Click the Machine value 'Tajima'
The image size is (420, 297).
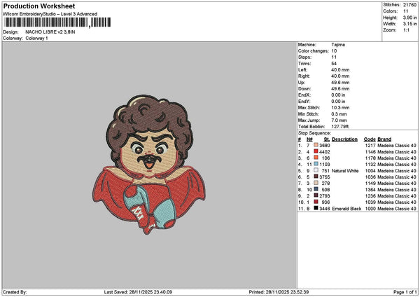pyautogui.click(x=338, y=45)
